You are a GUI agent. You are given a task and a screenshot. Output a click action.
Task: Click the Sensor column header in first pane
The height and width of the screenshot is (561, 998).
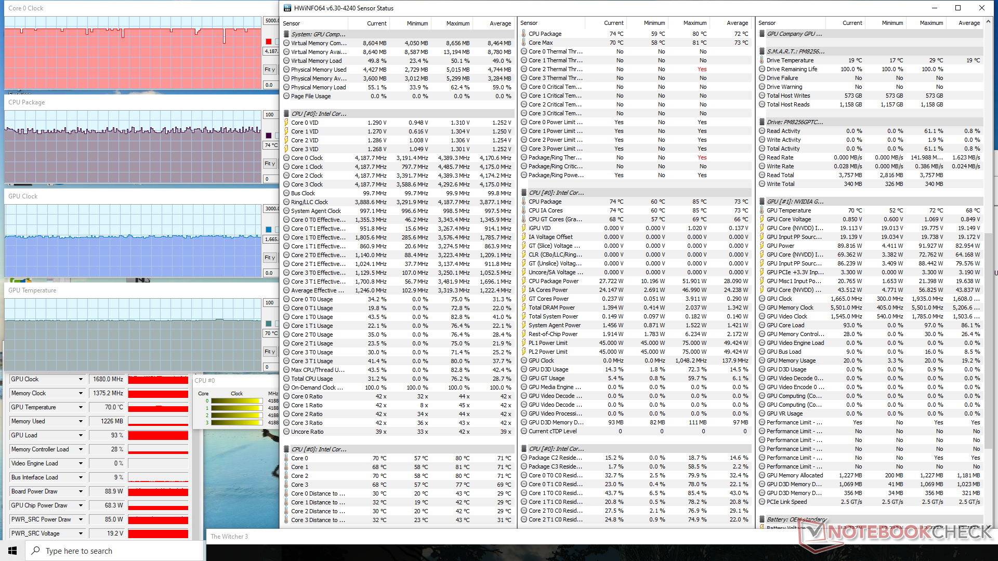tap(315, 23)
